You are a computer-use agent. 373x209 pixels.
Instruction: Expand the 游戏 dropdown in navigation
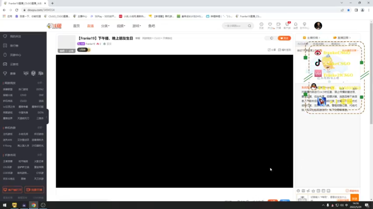point(137,26)
